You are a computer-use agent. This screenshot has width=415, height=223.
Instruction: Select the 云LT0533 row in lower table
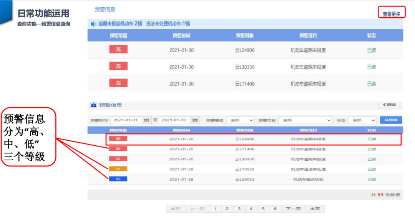245,169
